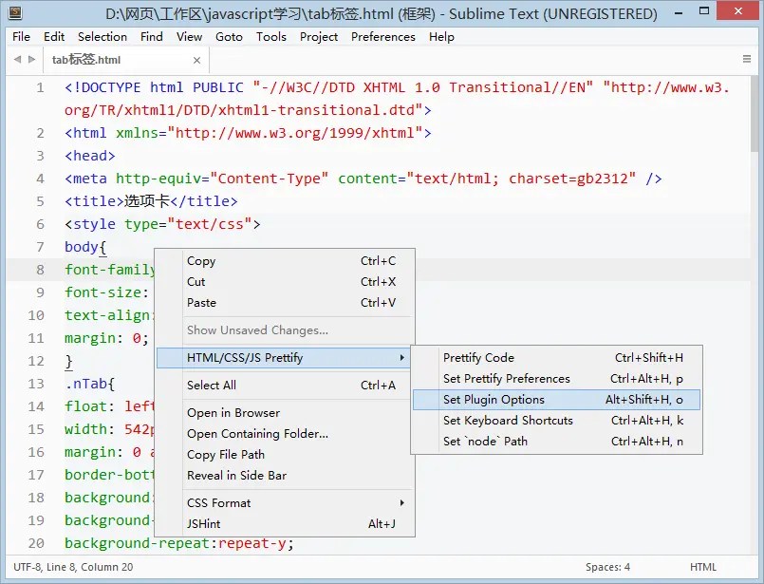Choose Reveal in Side Bar
Image resolution: width=764 pixels, height=584 pixels.
pos(239,475)
